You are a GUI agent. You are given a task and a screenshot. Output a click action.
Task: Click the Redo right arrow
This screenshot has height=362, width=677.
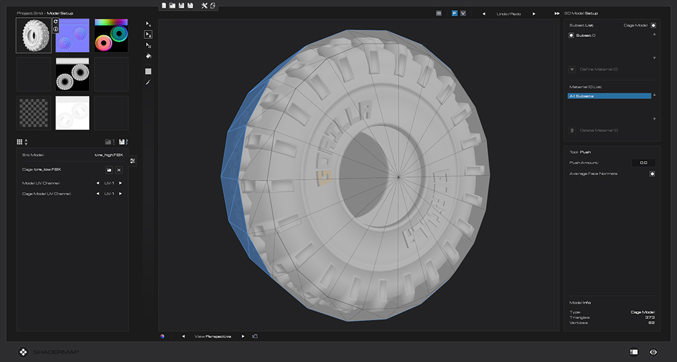(534, 14)
